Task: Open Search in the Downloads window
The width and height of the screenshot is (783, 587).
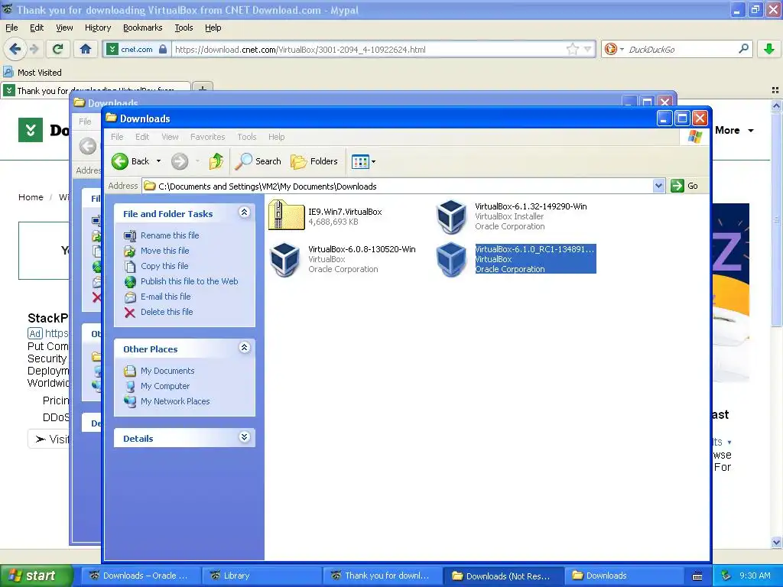Action: coord(258,161)
